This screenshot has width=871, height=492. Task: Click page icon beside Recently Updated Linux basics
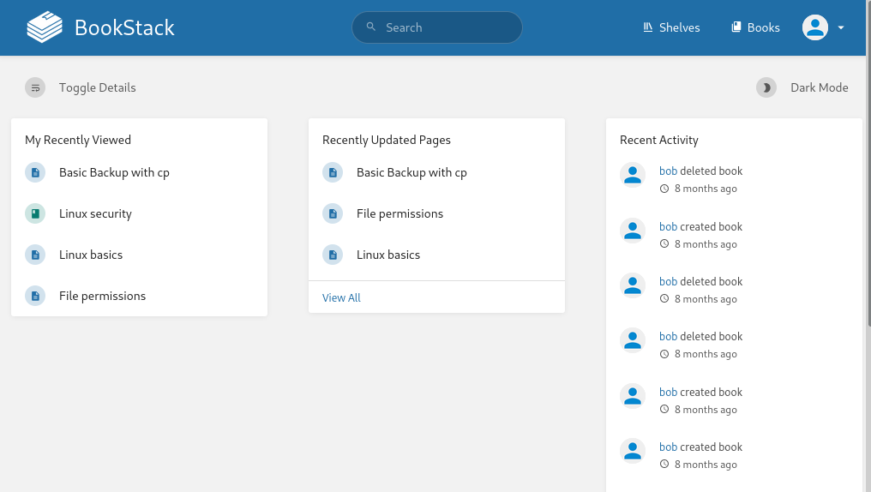333,255
